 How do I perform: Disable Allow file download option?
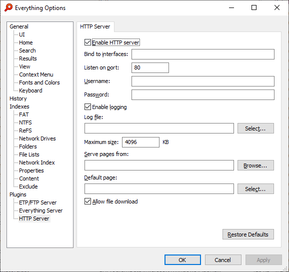pyautogui.click(x=87, y=201)
